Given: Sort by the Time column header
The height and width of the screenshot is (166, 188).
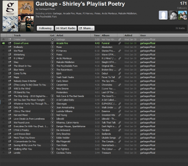Looking at the screenshot, I should (96, 36).
